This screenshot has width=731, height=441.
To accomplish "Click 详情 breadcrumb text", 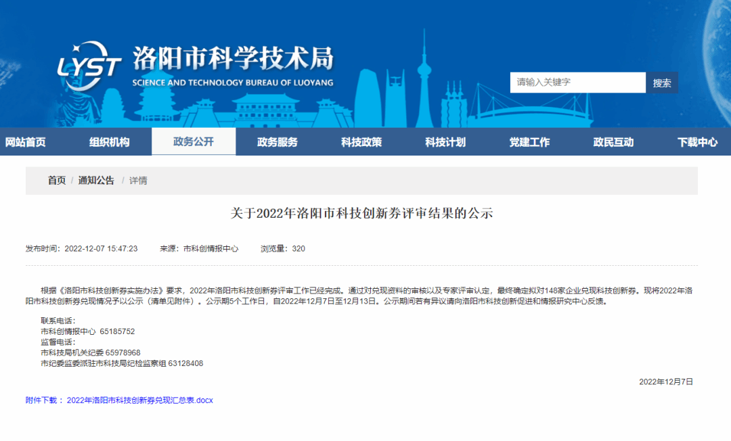I will click(x=138, y=181).
